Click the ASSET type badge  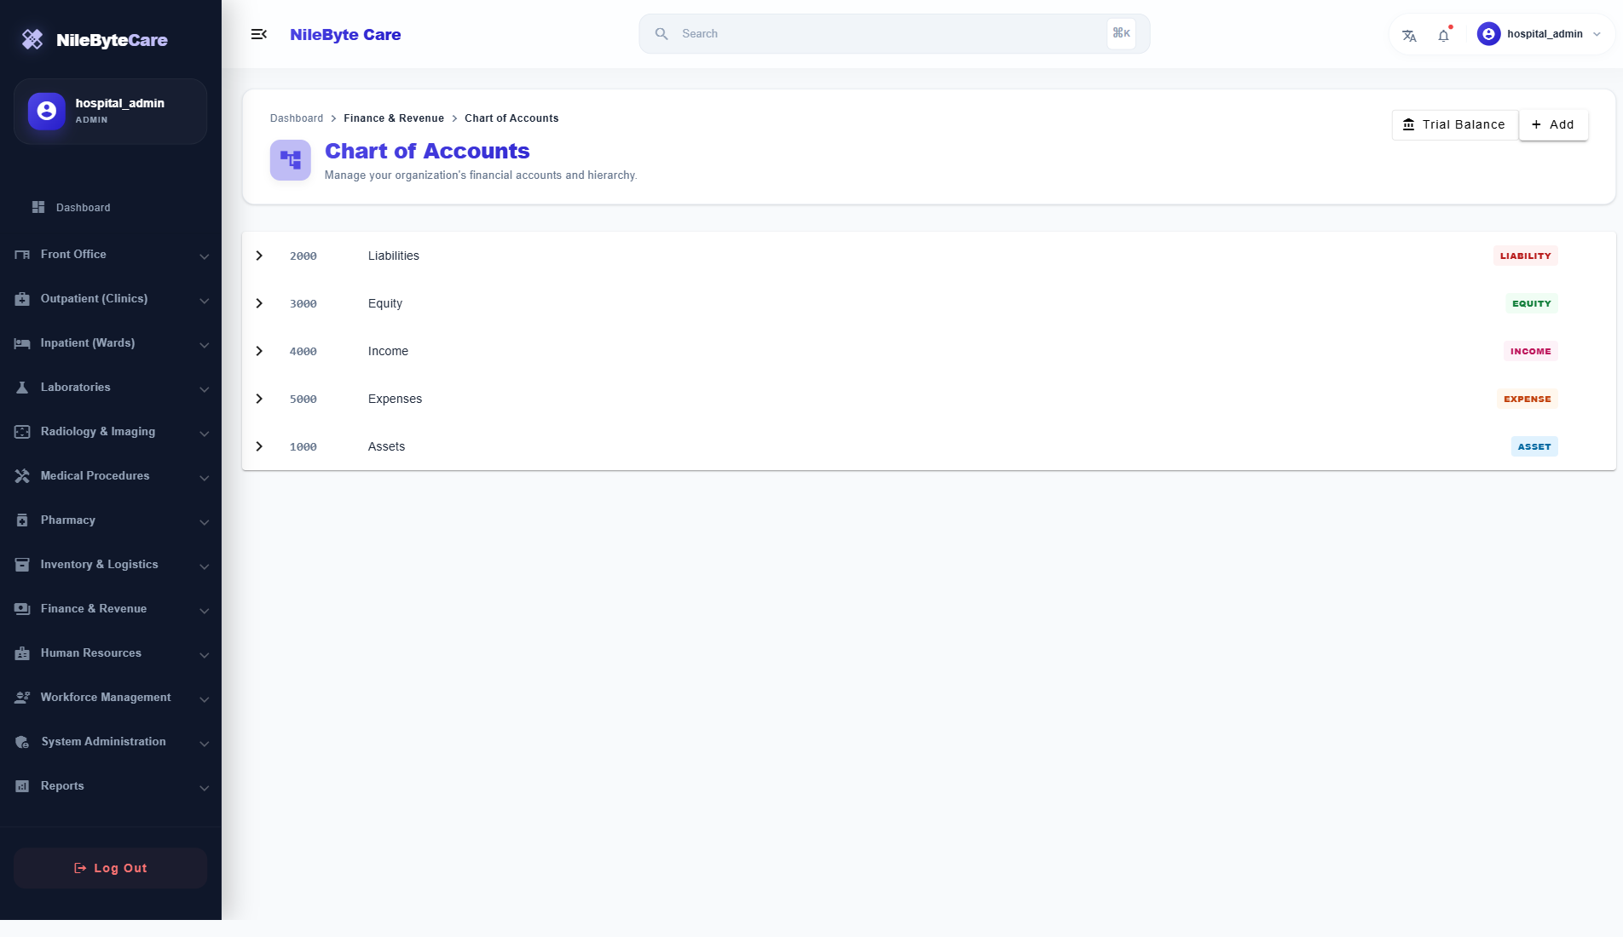click(1534, 446)
